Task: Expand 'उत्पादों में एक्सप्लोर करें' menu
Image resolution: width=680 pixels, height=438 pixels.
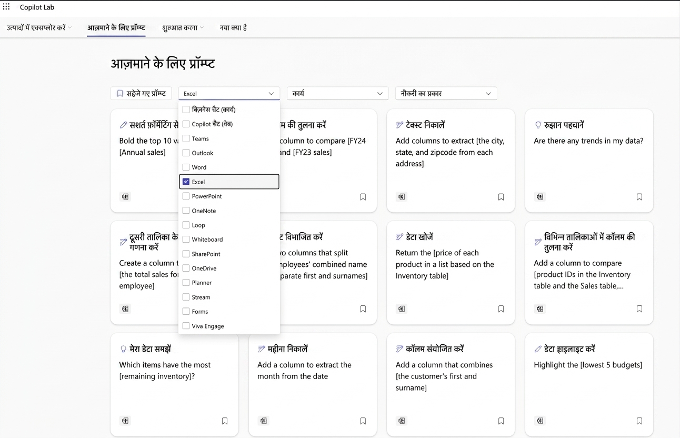Action: tap(39, 27)
